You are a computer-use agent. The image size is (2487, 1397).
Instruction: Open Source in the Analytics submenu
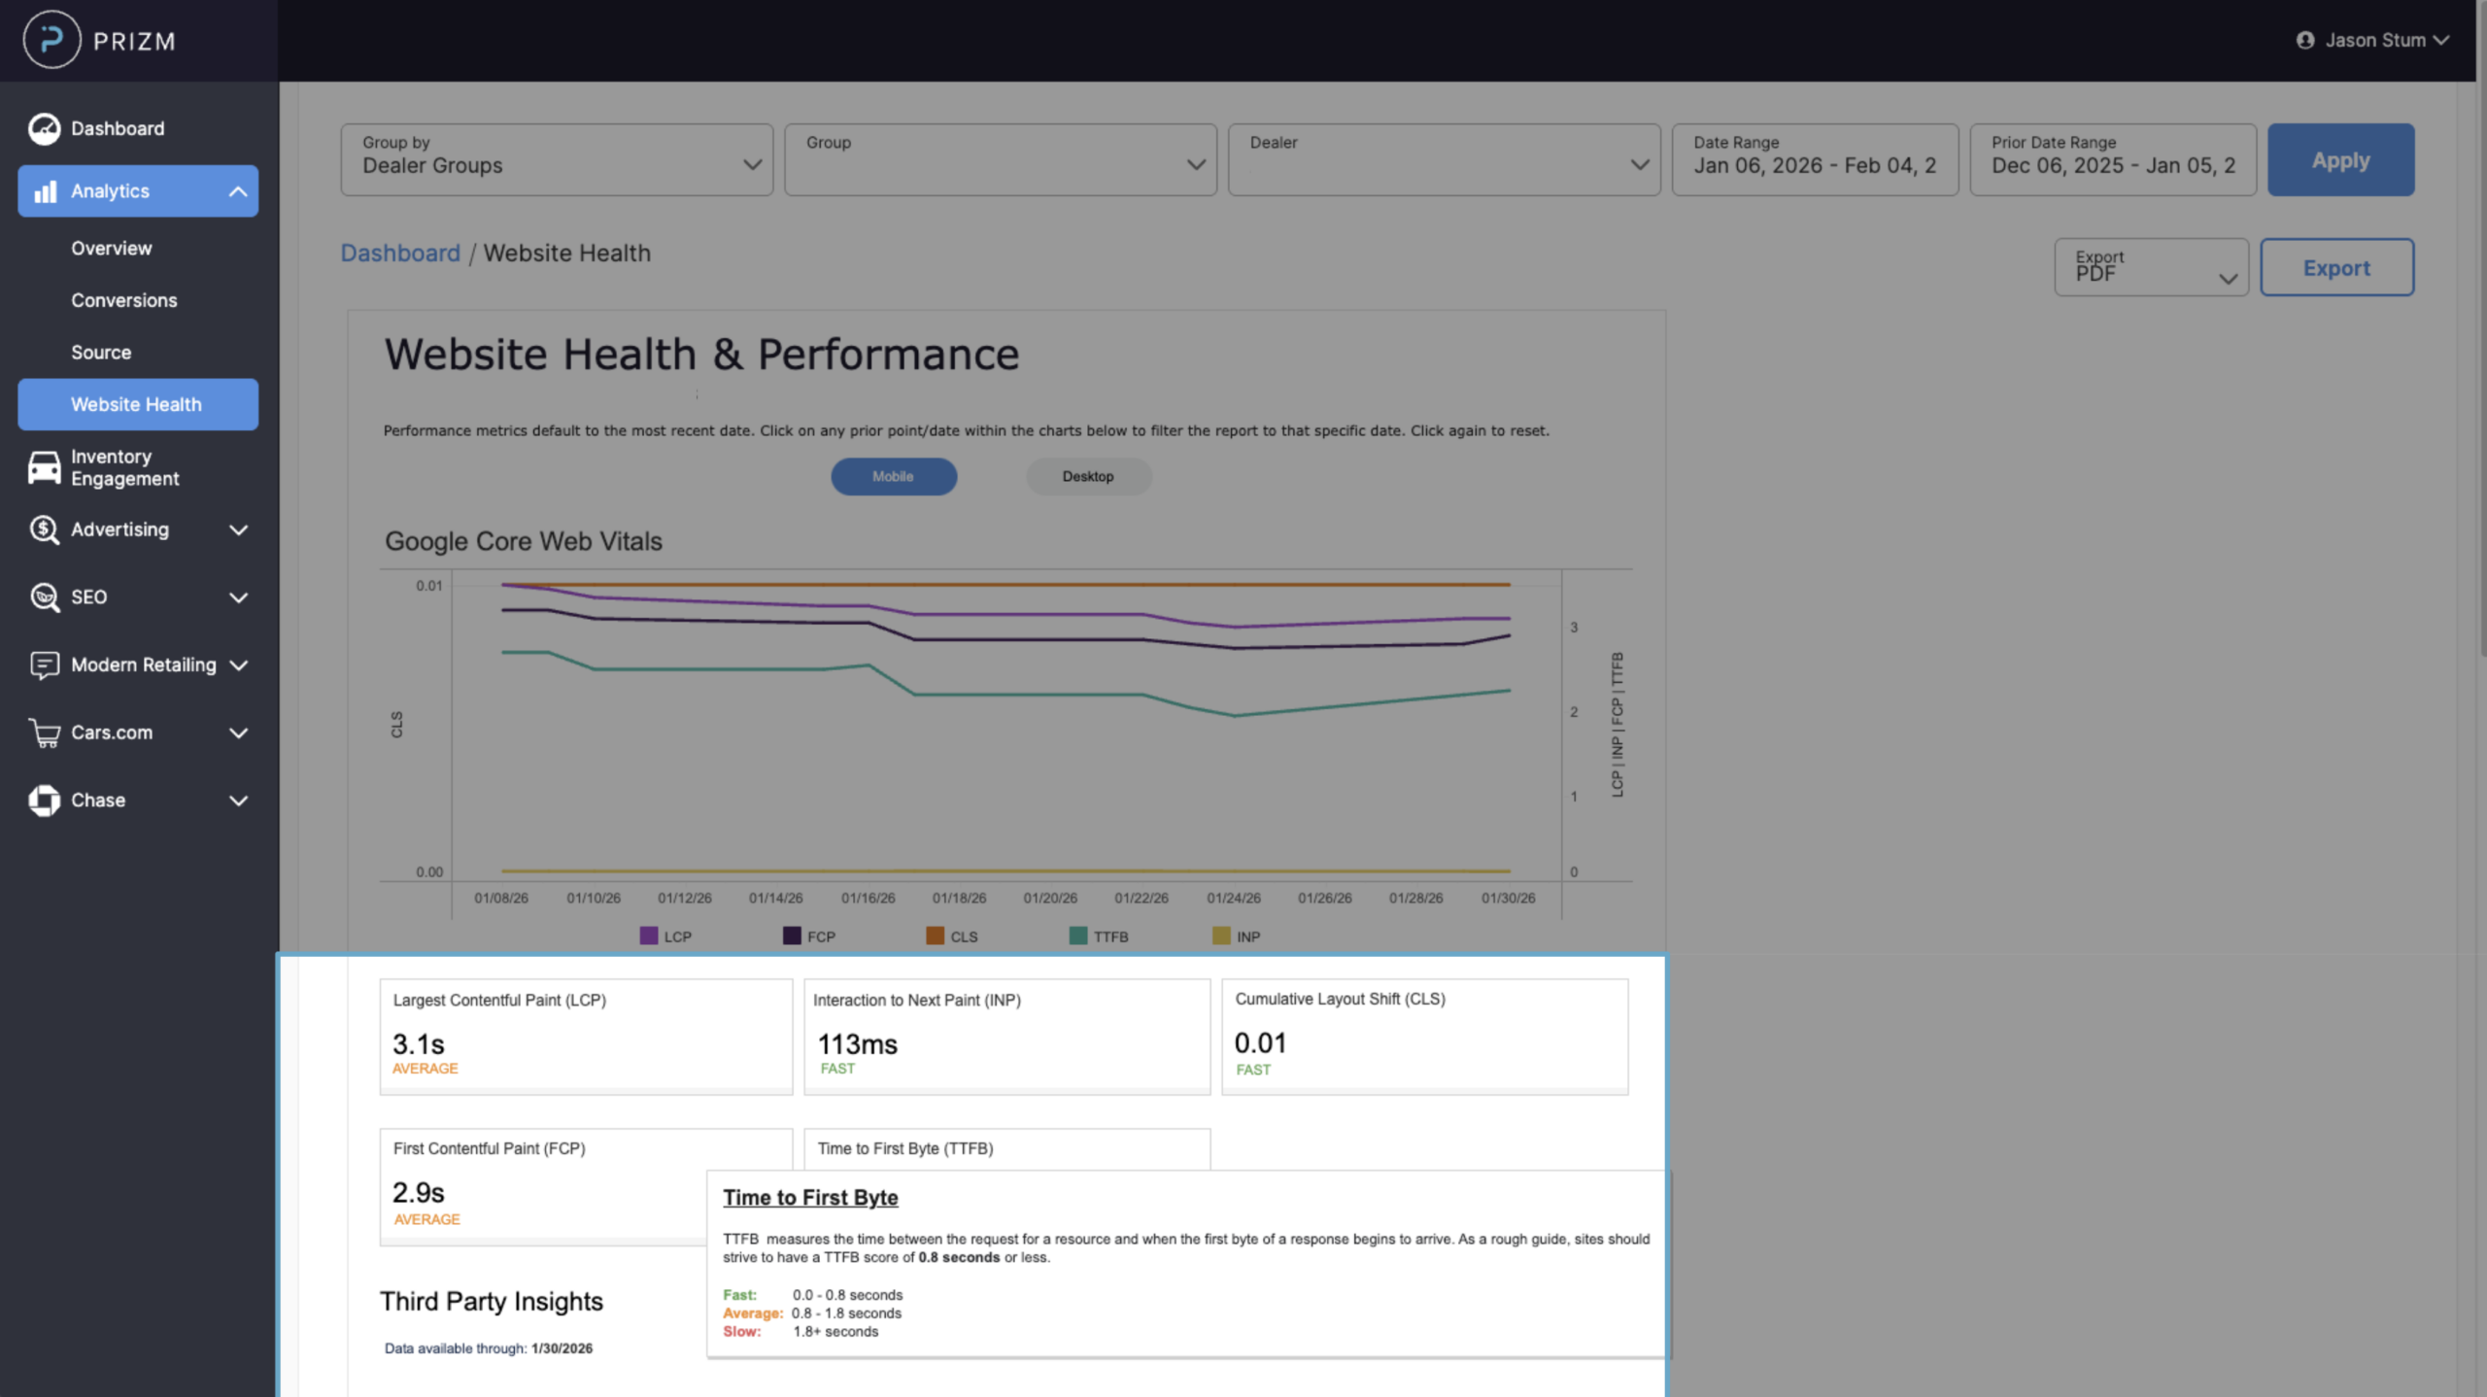[101, 353]
